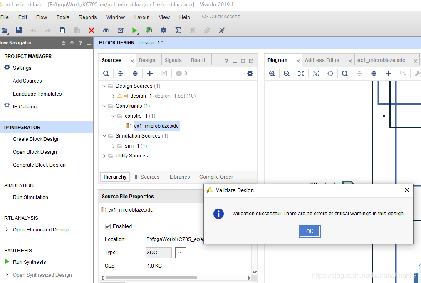The width and height of the screenshot is (421, 283).
Task: Switch to IP Sources view tab
Action: (x=147, y=177)
